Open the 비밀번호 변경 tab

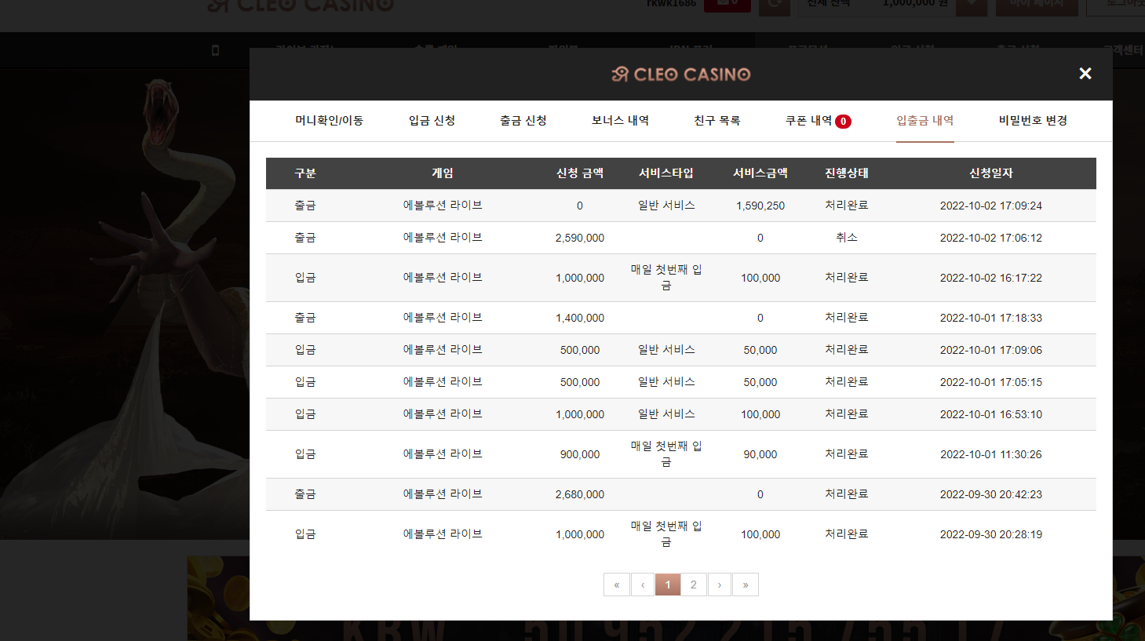tap(1033, 120)
